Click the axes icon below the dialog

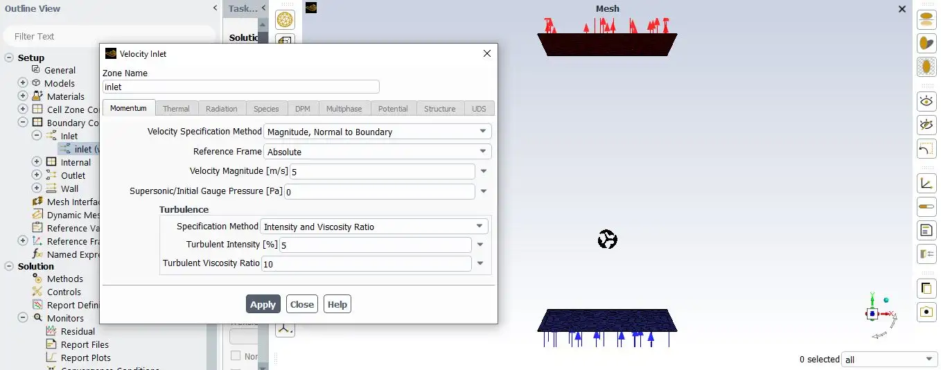[285, 329]
